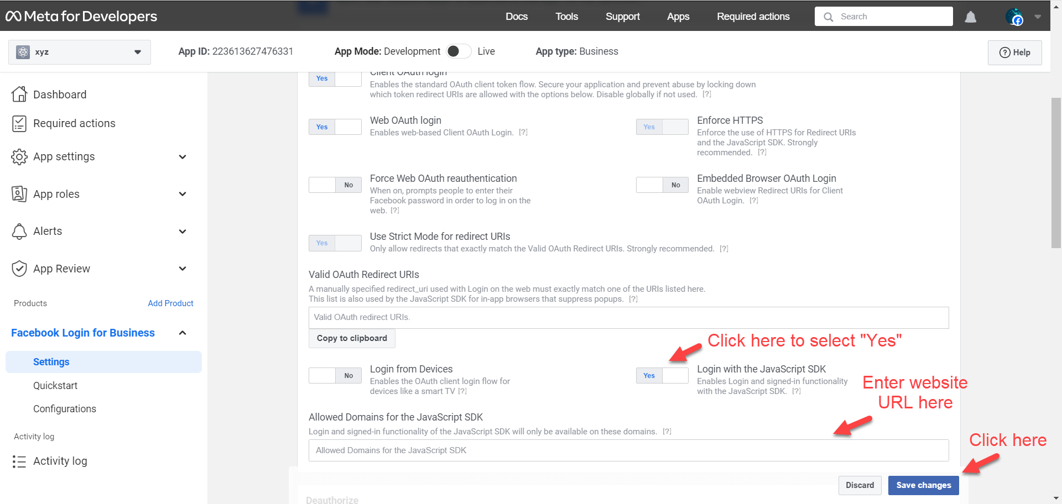Toggle Force Web OAuth reauthentication switch
This screenshot has width=1062, height=504.
coord(335,185)
